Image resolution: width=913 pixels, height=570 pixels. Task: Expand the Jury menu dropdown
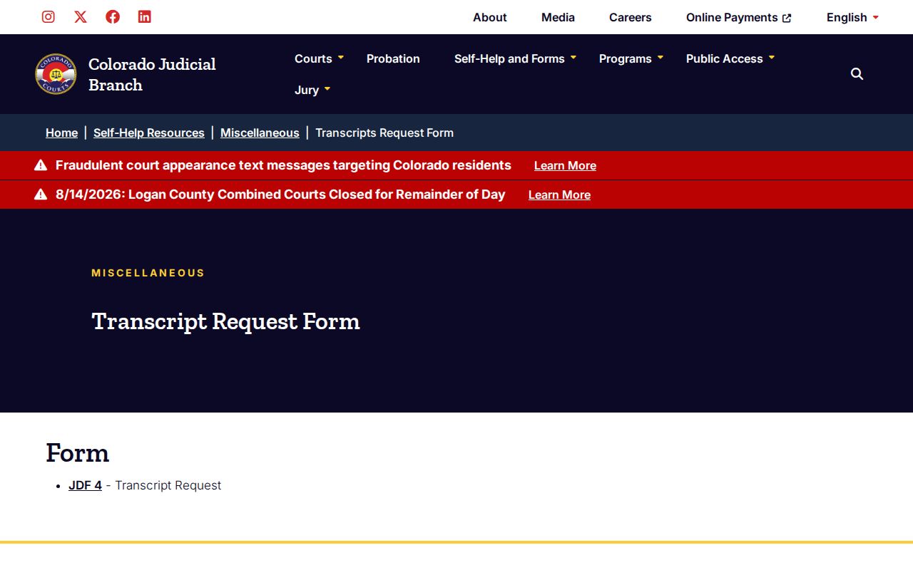click(x=327, y=88)
